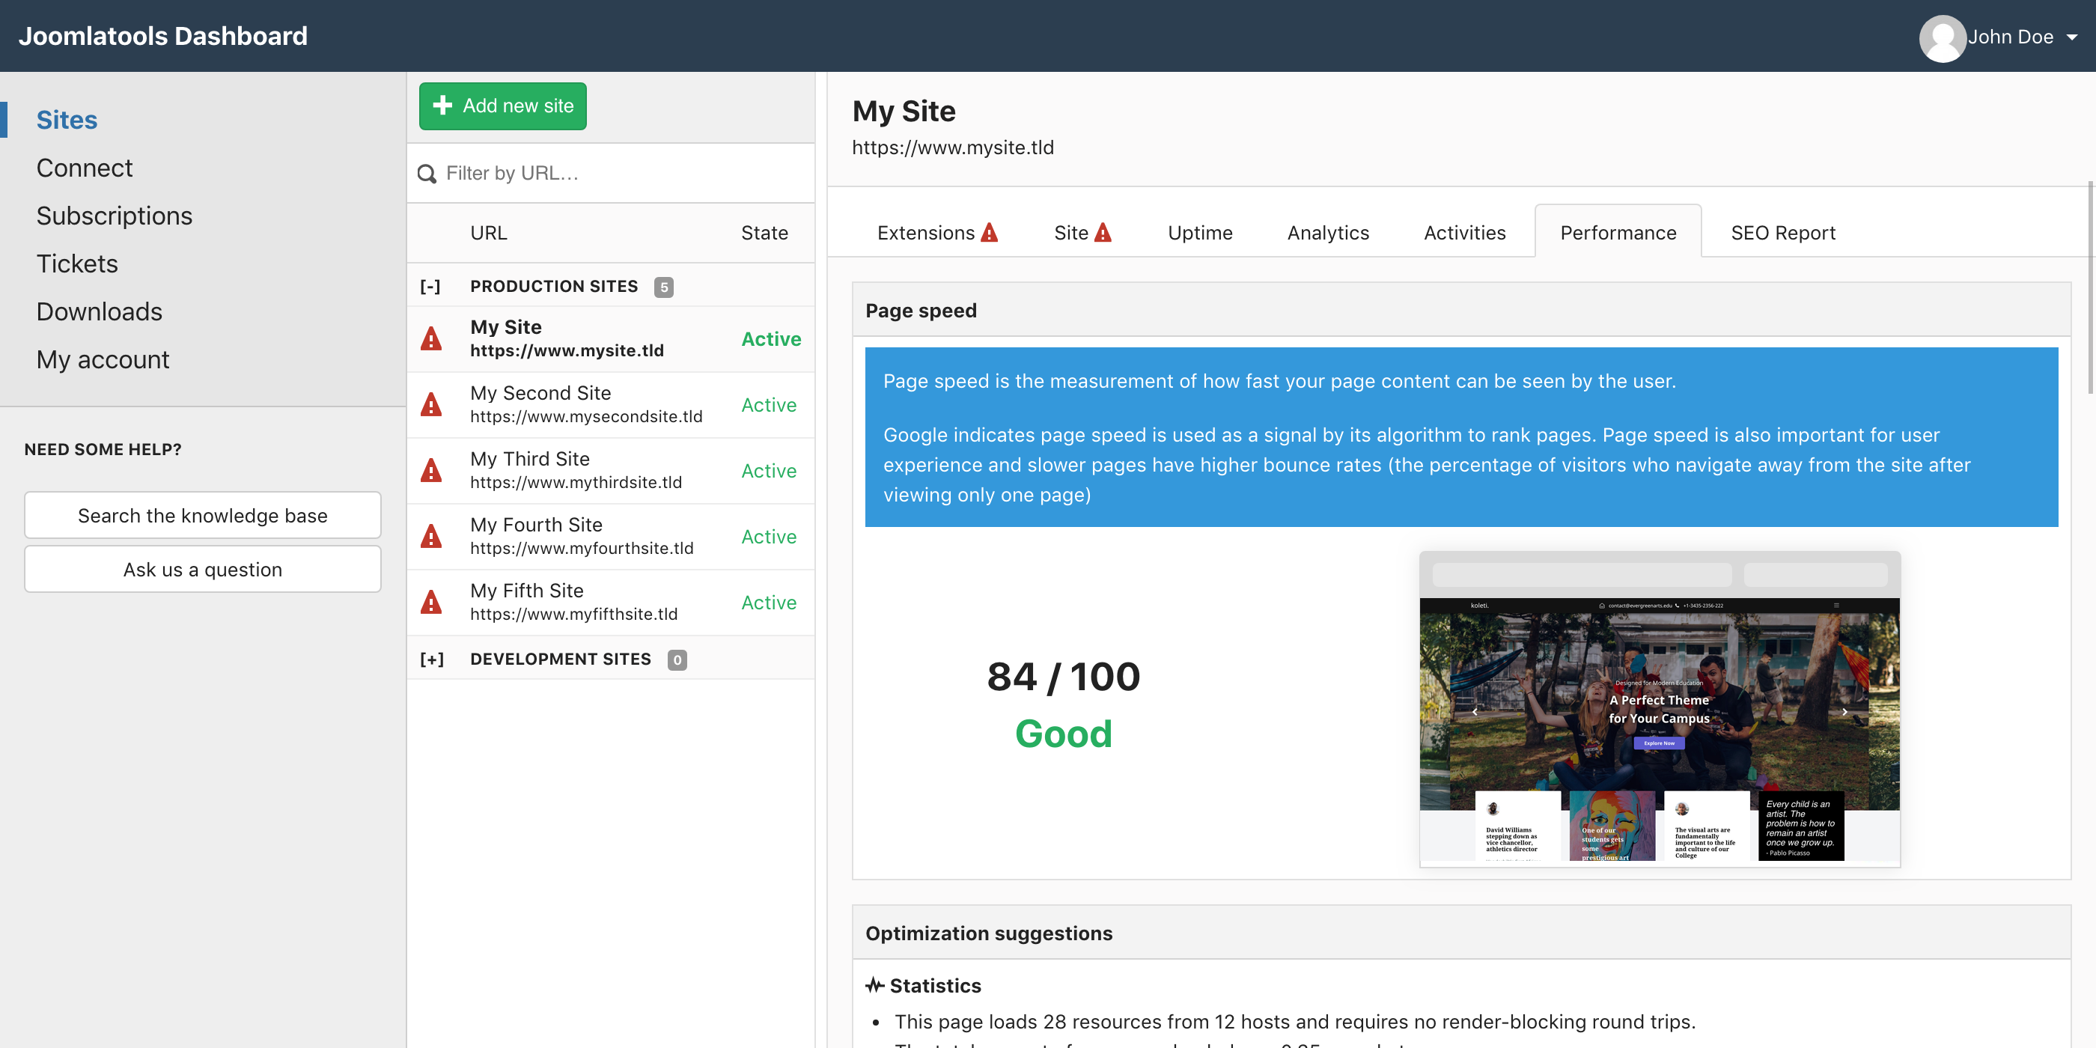The width and height of the screenshot is (2096, 1048).
Task: Open Subscriptions in the sidebar
Action: pos(114,216)
